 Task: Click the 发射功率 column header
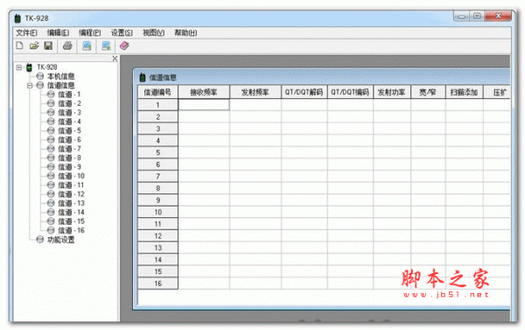tap(392, 92)
